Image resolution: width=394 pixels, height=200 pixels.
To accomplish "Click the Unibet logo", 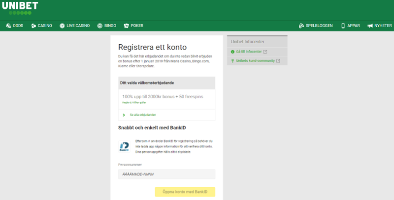I will tap(20, 8).
